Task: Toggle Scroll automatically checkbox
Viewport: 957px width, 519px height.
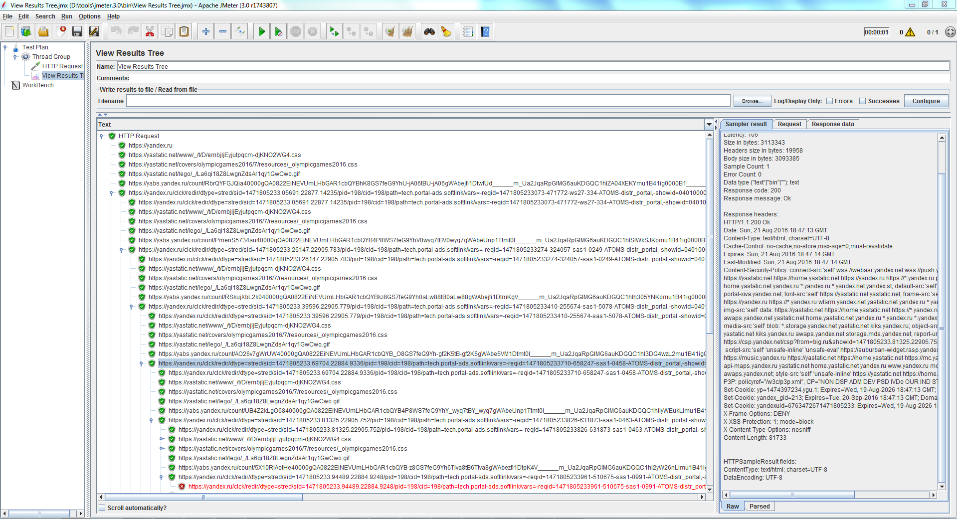Action: (102, 508)
